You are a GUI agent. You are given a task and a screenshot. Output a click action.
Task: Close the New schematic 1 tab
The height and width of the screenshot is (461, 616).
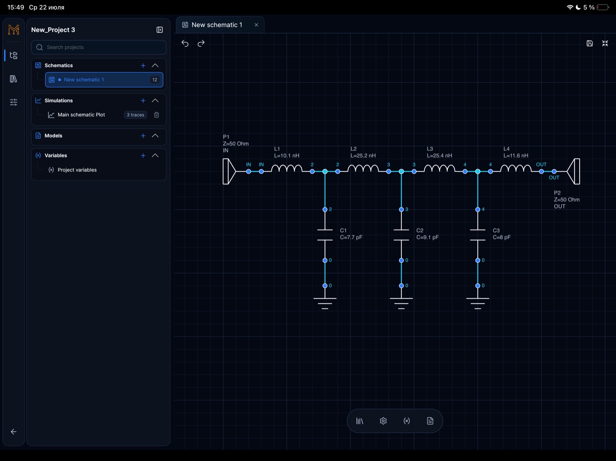(x=256, y=25)
